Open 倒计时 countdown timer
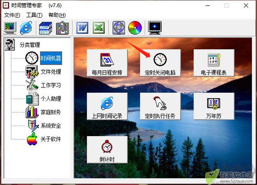This screenshot has height=185, width=257. click(107, 150)
